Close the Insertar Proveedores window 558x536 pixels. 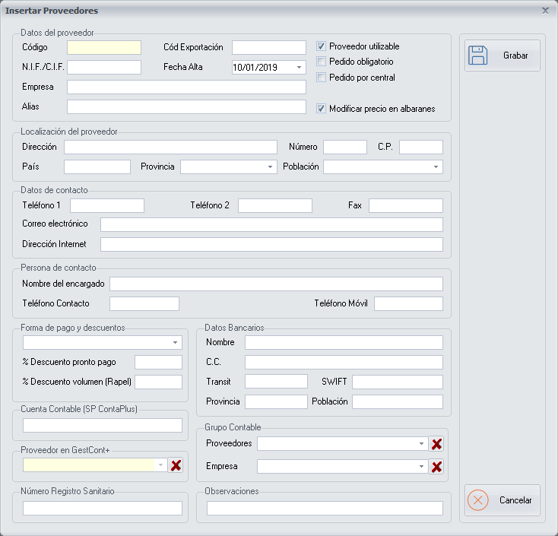pyautogui.click(x=545, y=11)
